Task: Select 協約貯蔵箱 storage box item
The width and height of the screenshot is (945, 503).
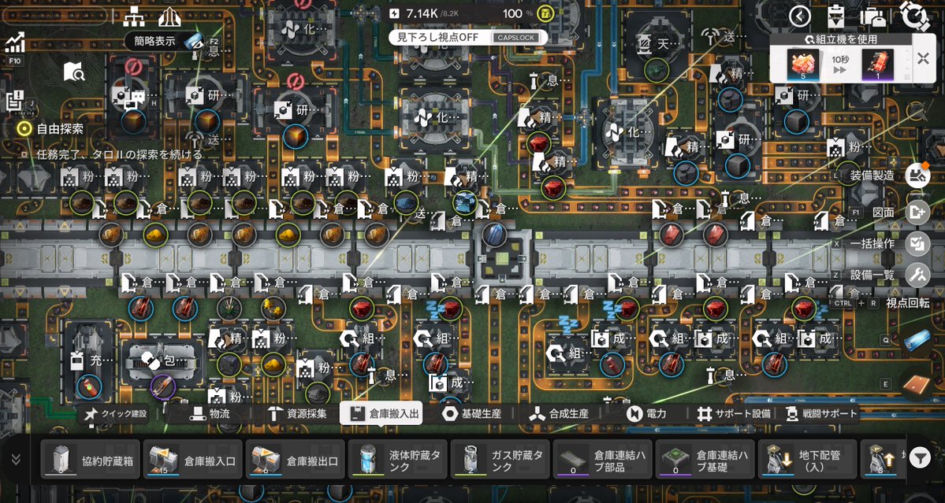Action: pyautogui.click(x=91, y=459)
